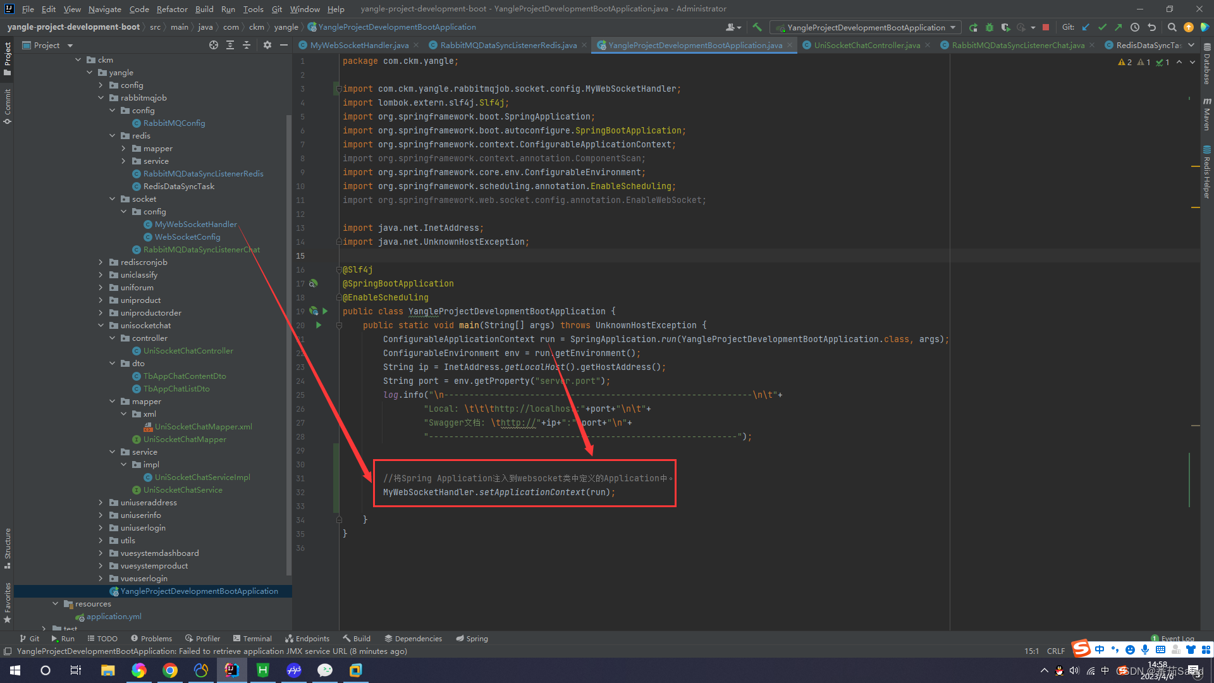Select UniSocketChatMapper.xml file
Viewport: 1214px width, 683px height.
point(204,427)
